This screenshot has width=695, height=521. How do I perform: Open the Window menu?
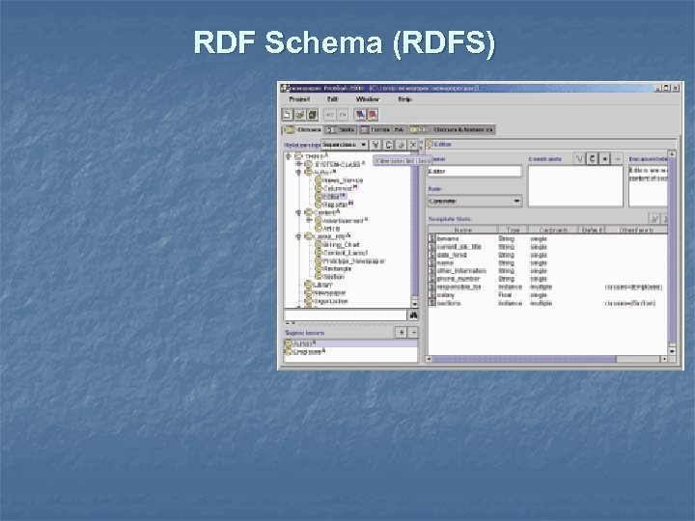click(368, 99)
